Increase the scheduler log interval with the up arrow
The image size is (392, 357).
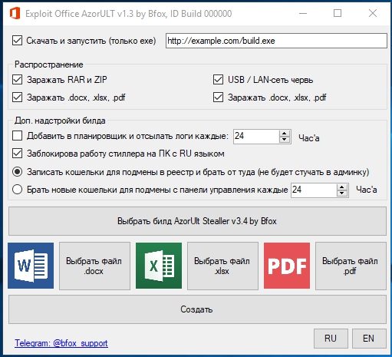(285, 134)
